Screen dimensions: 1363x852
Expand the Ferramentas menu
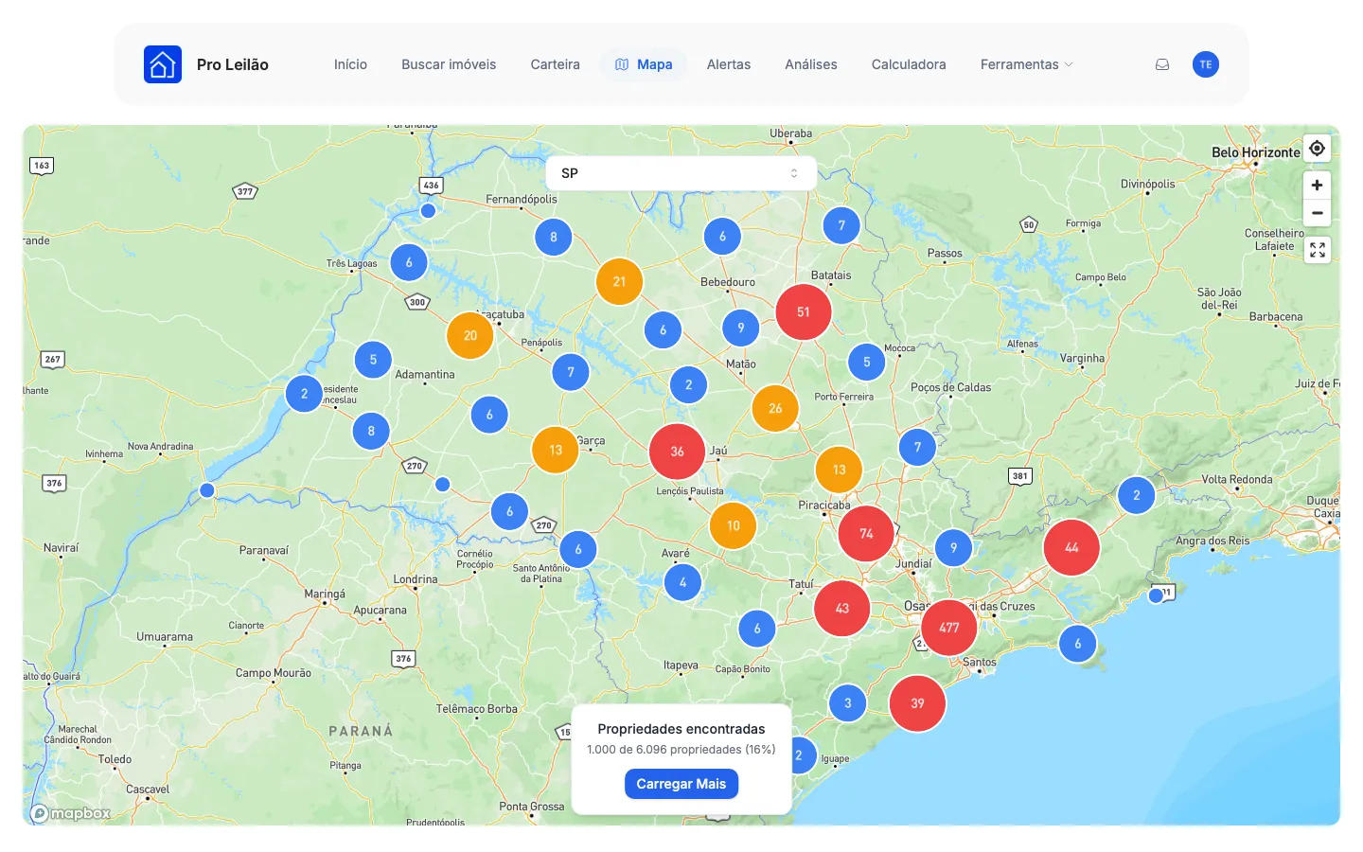(x=1027, y=64)
